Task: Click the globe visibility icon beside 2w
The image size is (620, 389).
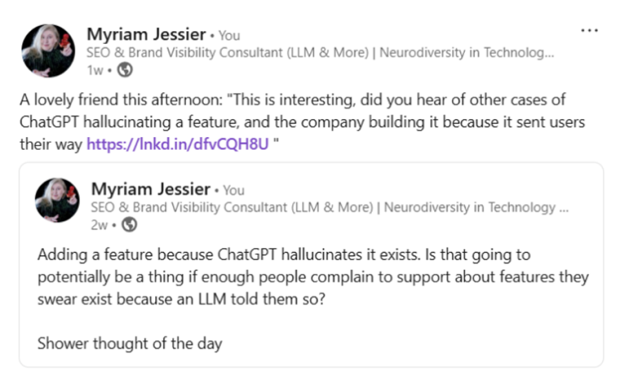Action: [129, 224]
